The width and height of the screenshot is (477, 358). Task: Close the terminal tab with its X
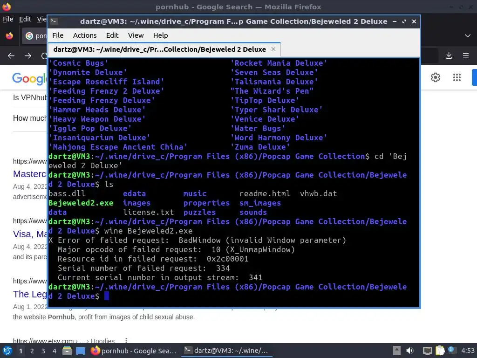273,49
